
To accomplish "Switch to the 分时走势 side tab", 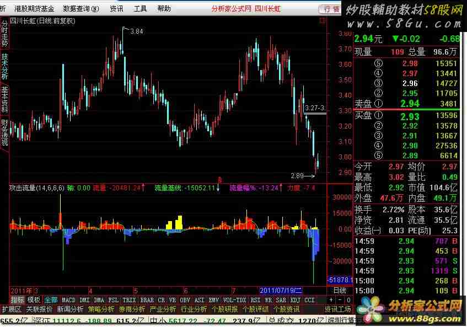I will pos(4,33).
